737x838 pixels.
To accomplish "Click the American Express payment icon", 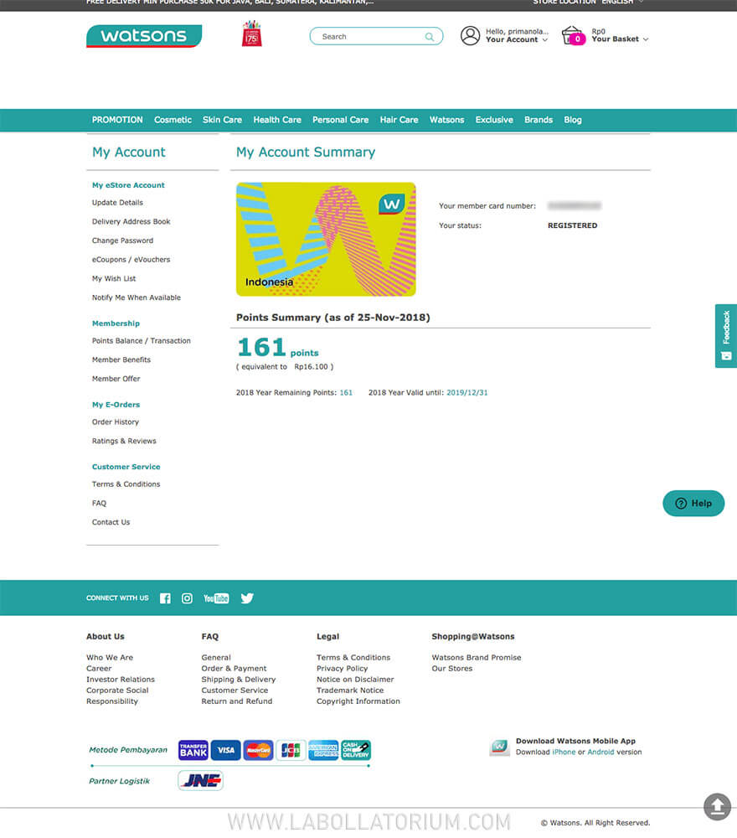I will (x=323, y=750).
